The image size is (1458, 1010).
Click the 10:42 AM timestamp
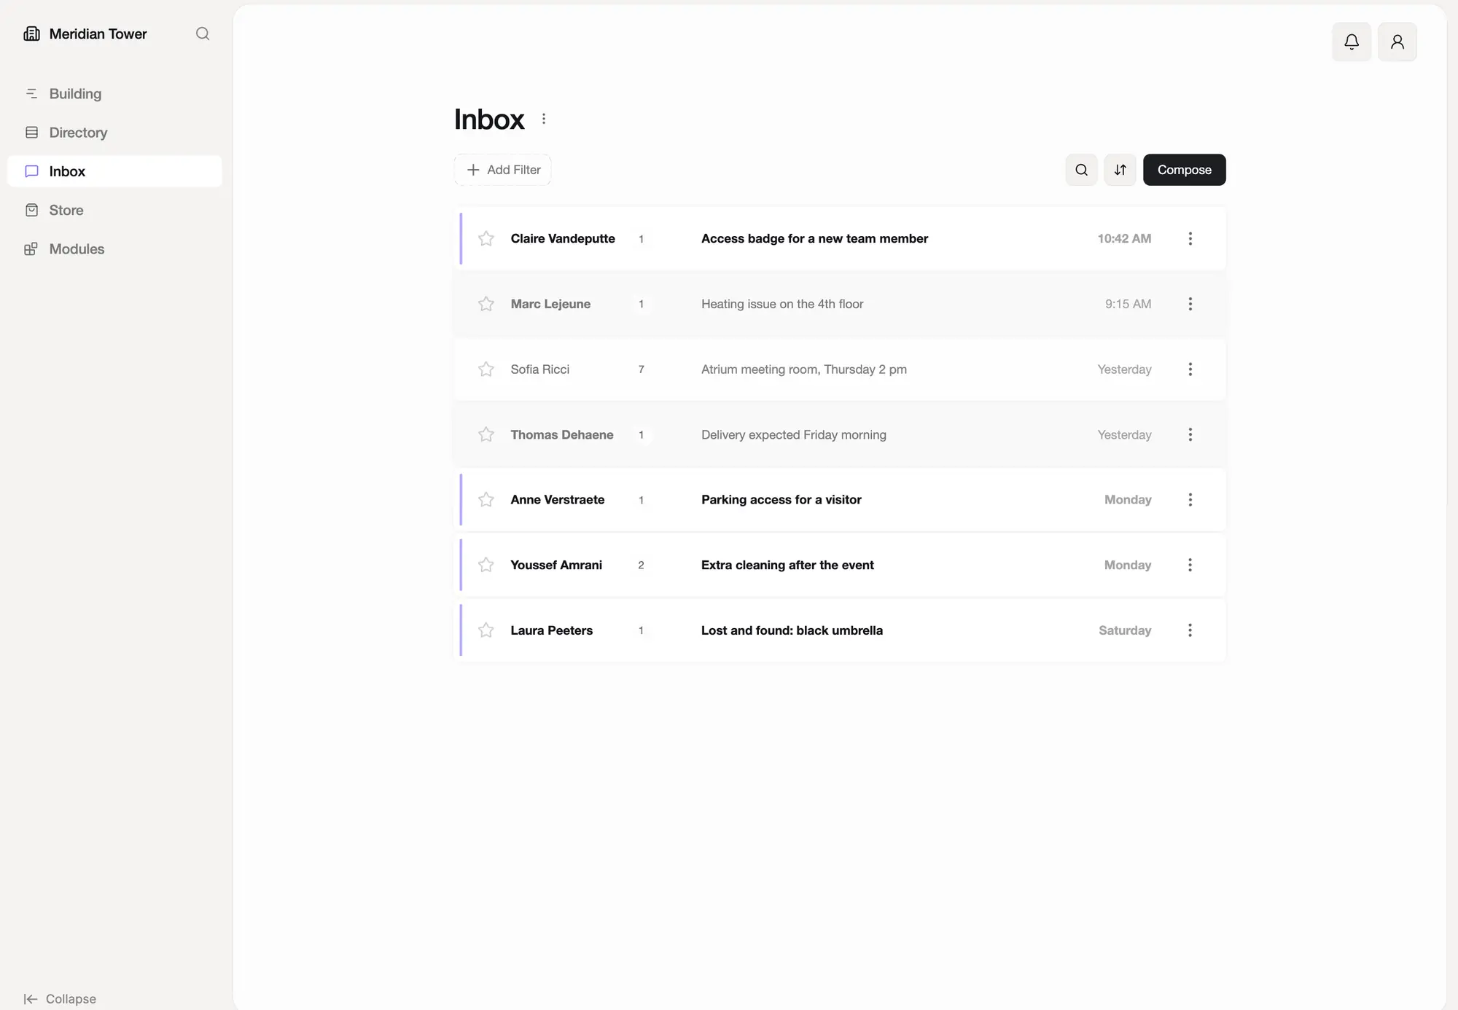pos(1124,238)
